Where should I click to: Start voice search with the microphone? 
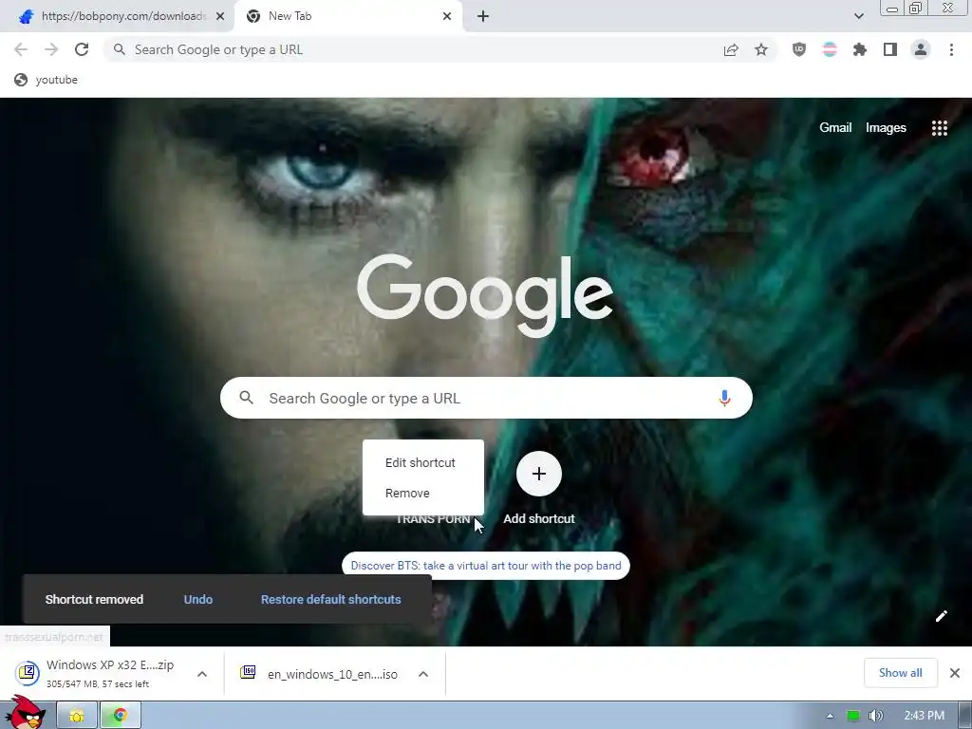click(724, 398)
